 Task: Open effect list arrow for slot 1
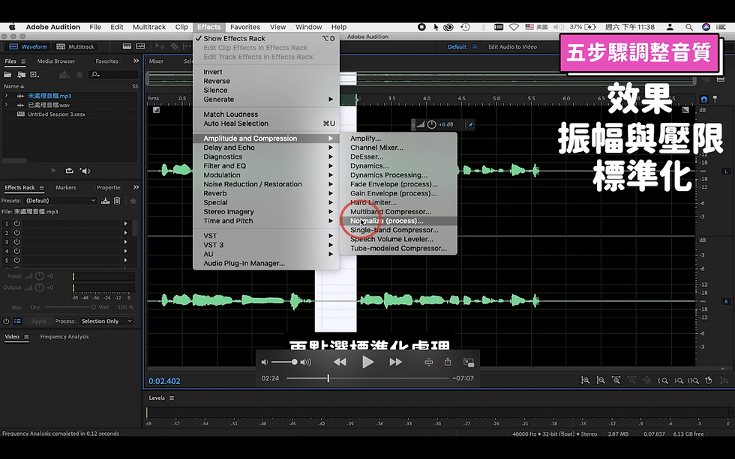126,224
